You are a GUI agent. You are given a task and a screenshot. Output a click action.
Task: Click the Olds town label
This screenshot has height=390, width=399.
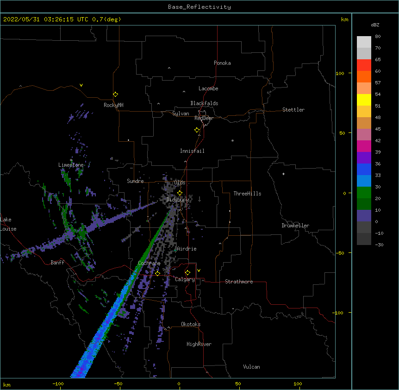(x=180, y=182)
